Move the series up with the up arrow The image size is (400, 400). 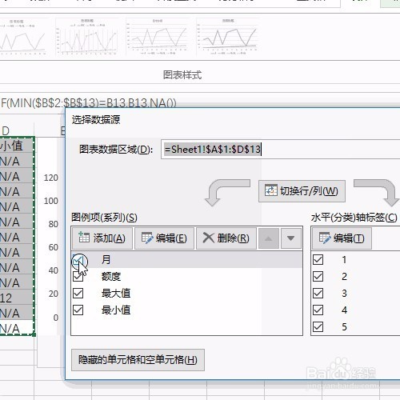[x=269, y=238]
